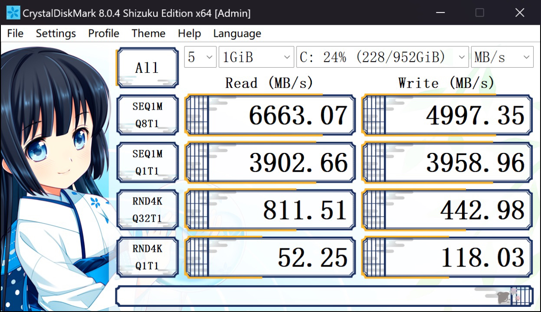Open the Profile menu
The width and height of the screenshot is (541, 312).
tap(104, 33)
